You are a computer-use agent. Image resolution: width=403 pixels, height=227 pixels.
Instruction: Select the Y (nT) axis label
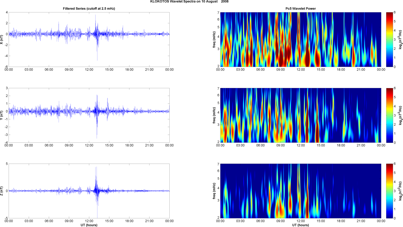pos(2,115)
